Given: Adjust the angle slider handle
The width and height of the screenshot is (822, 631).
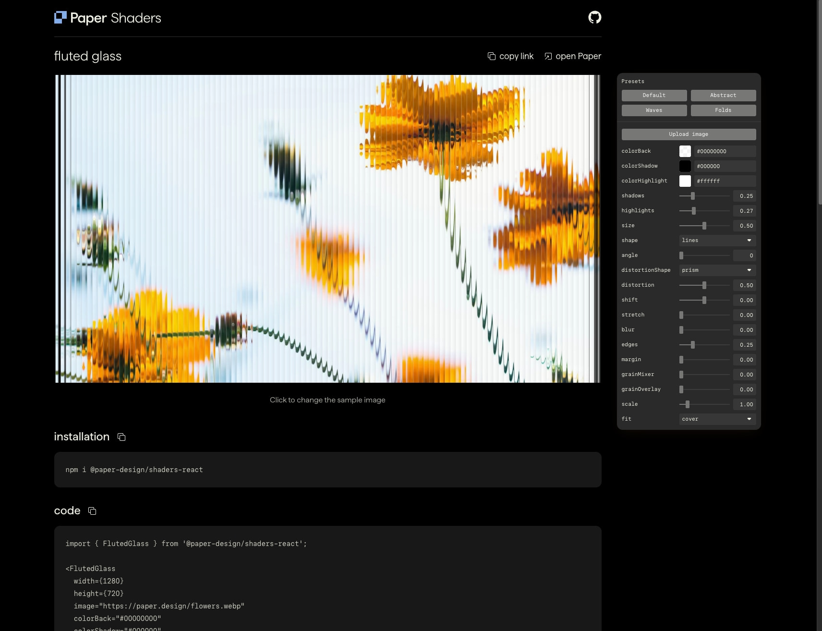Looking at the screenshot, I should pos(681,255).
